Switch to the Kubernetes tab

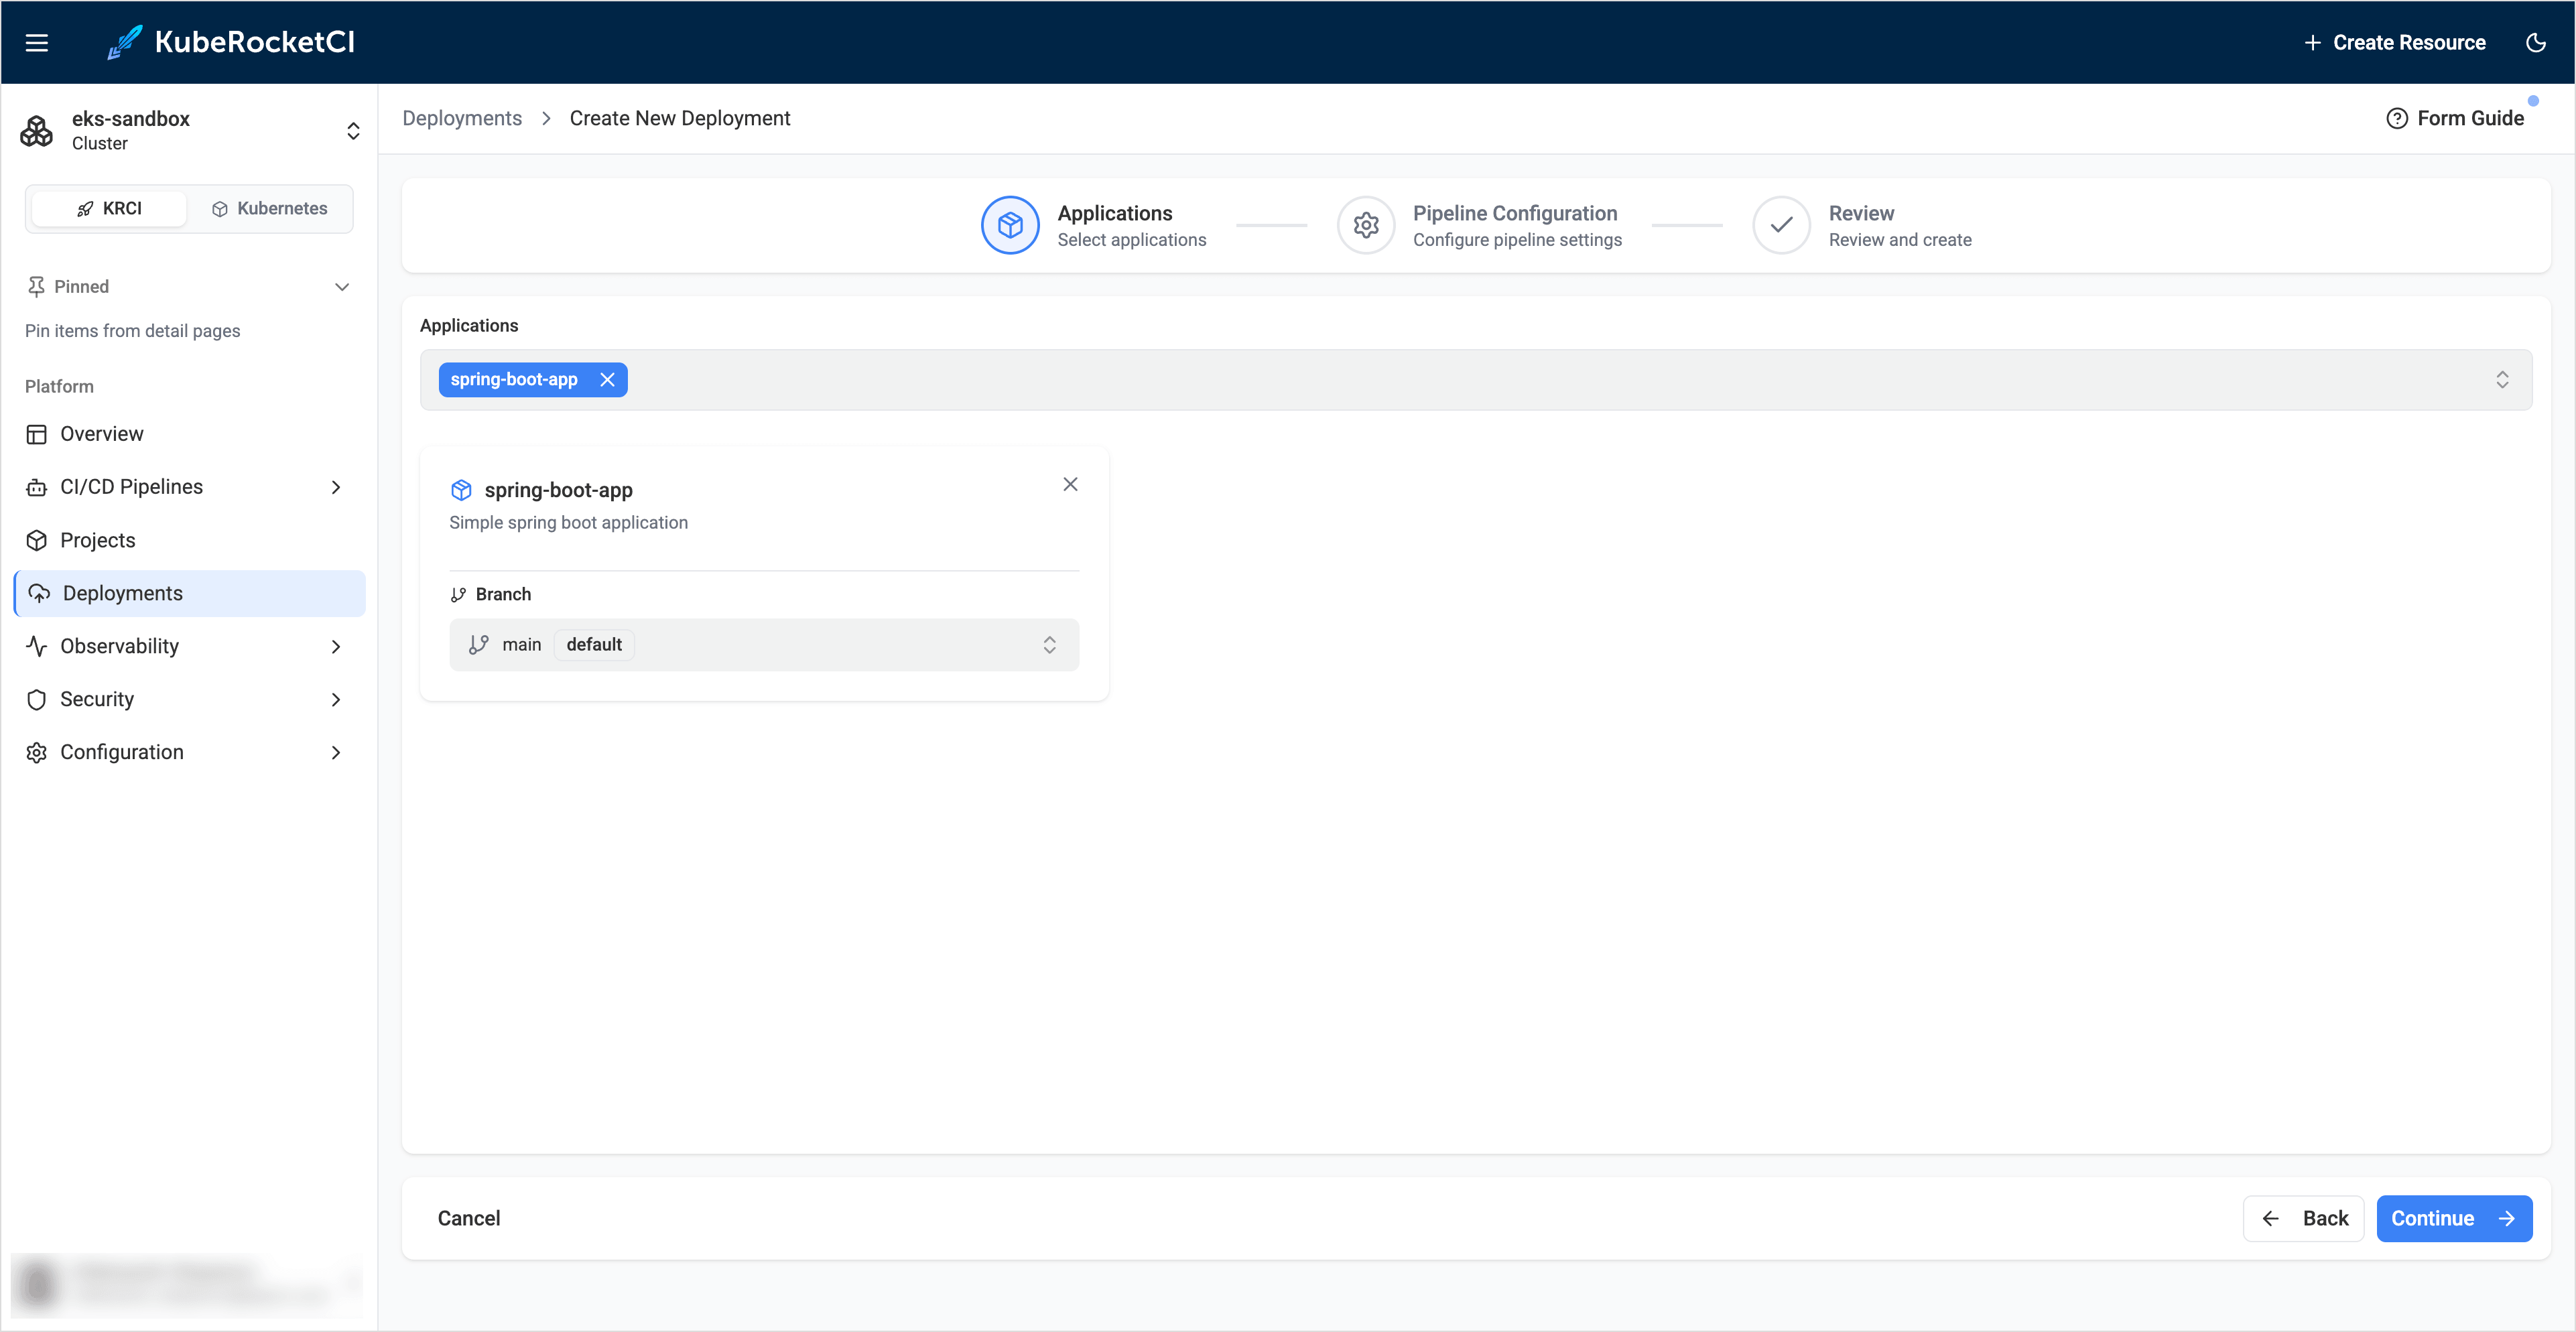coord(270,208)
